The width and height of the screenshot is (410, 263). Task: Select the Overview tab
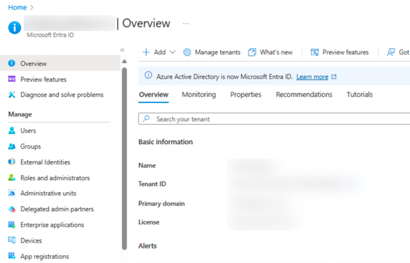(154, 95)
